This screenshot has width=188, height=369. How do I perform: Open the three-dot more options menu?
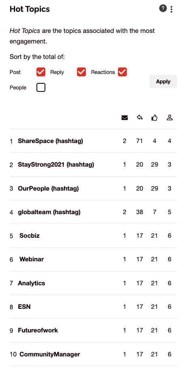(171, 9)
